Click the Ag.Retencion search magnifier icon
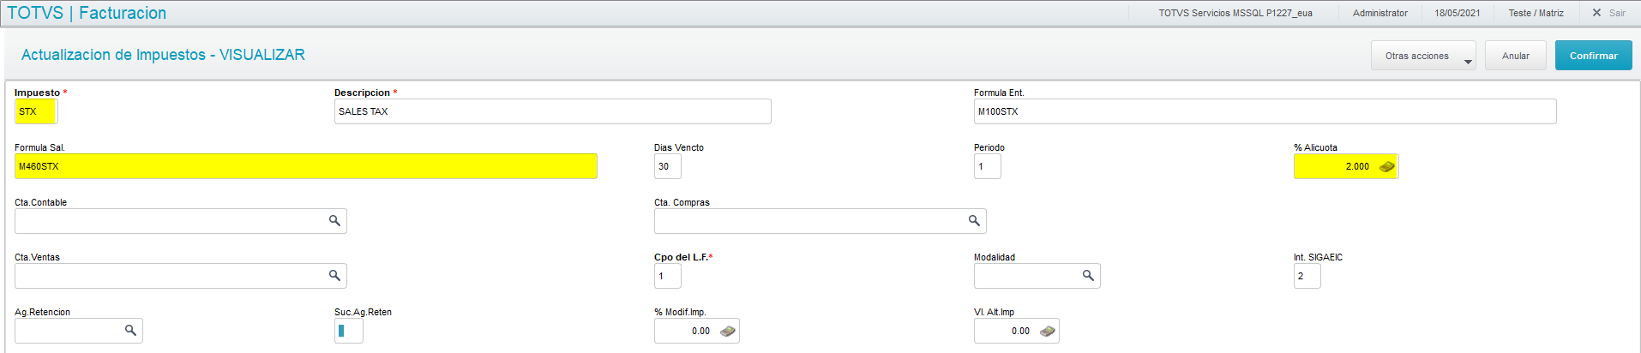Viewport: 1641px width, 353px height. tap(130, 331)
